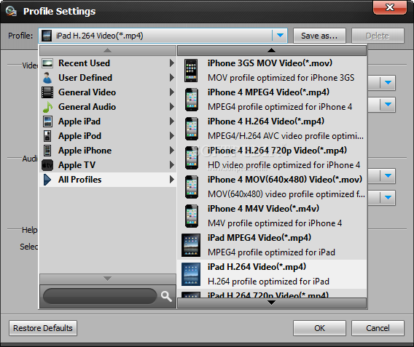The height and width of the screenshot is (347, 414).
Task: Click the User Defined person icon
Action: click(x=47, y=78)
